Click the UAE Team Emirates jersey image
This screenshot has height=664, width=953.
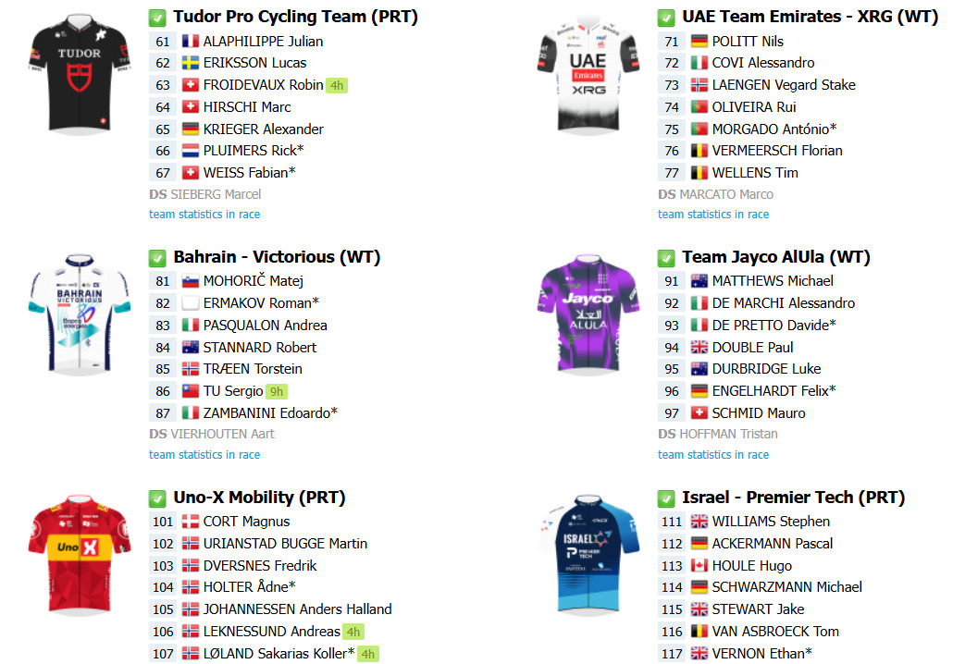click(588, 73)
